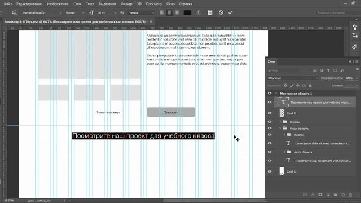Collapse the Наши проекты group

280,128
